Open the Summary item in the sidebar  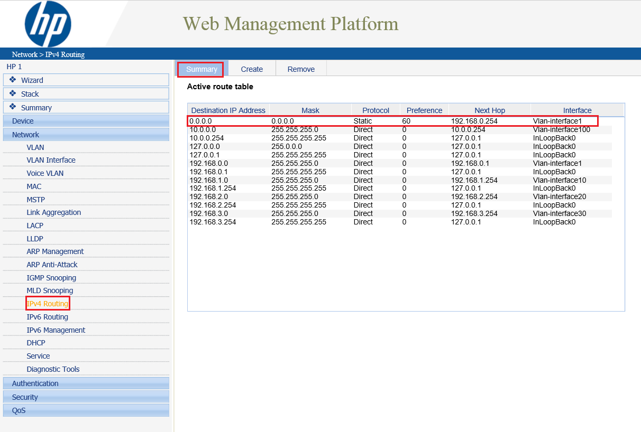click(x=86, y=108)
